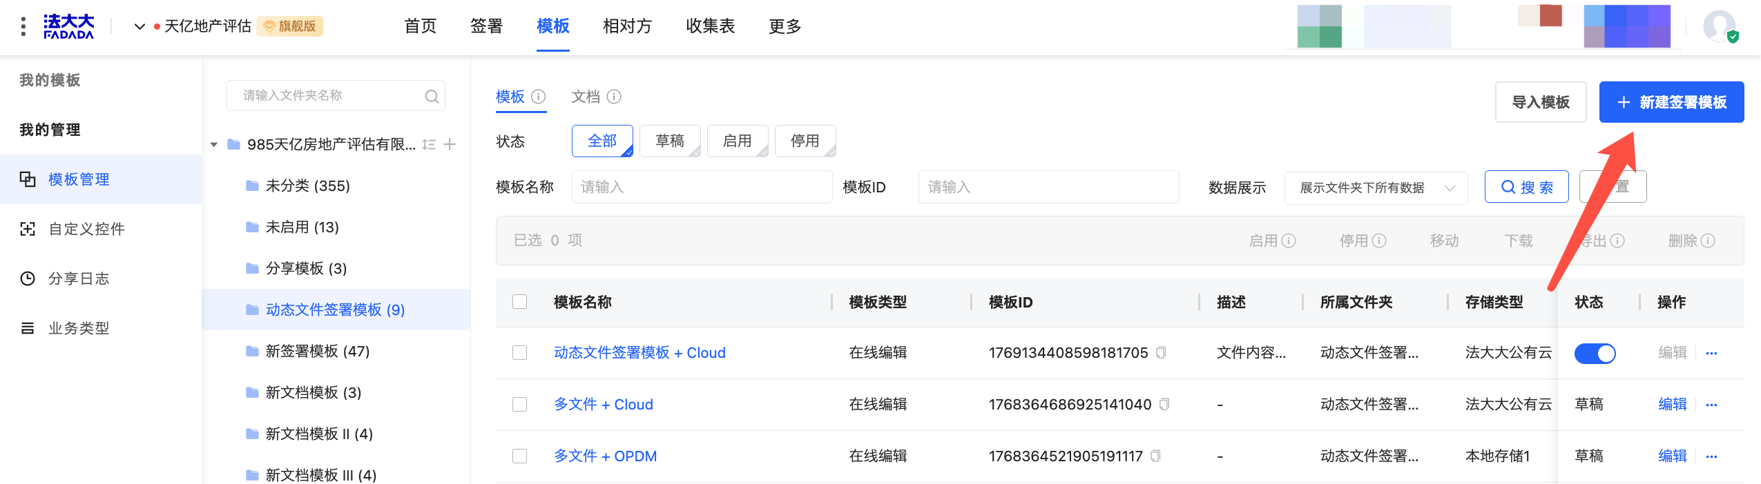Click the 模板名称 input field
Screen dimensions: 1761x484
tap(702, 187)
